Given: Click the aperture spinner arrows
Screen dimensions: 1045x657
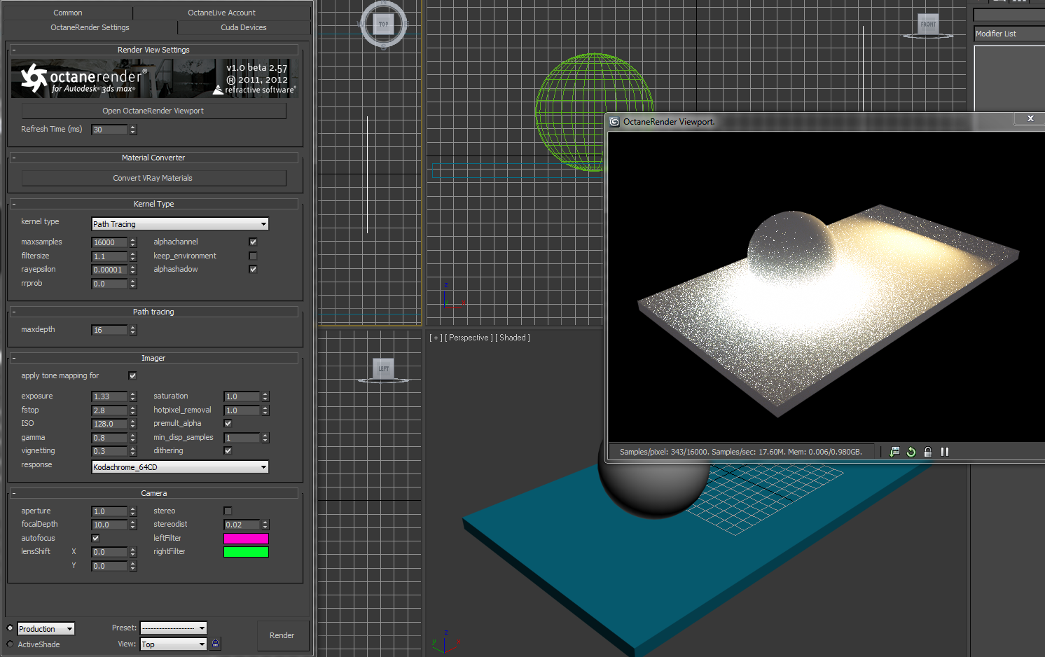Looking at the screenshot, I should point(133,511).
